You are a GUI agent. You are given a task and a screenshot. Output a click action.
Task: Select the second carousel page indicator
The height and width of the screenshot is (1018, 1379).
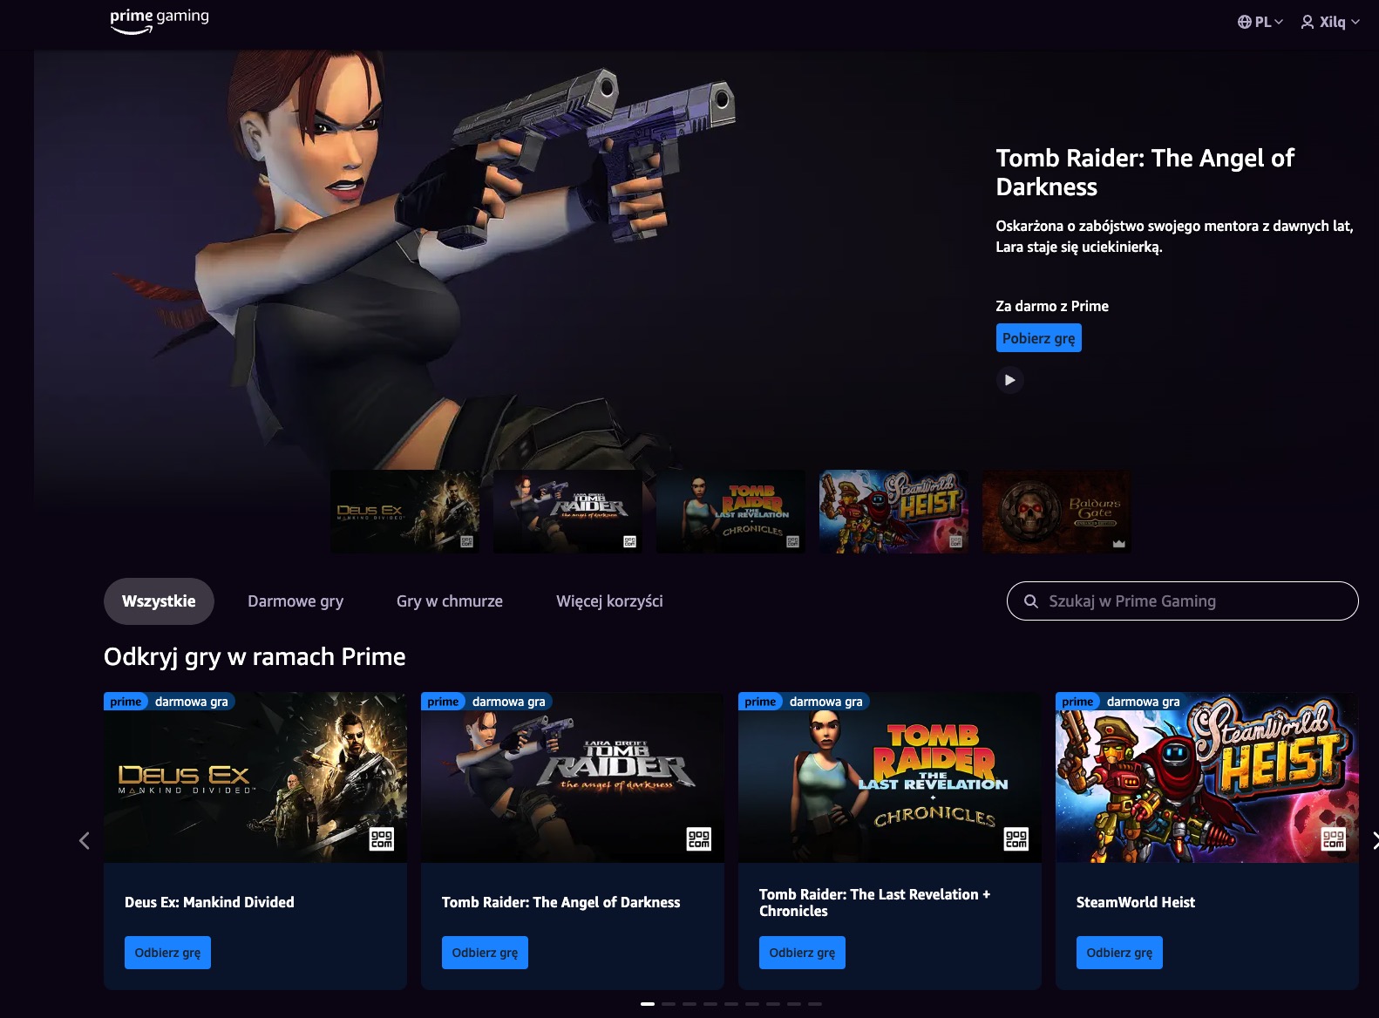(x=669, y=1004)
